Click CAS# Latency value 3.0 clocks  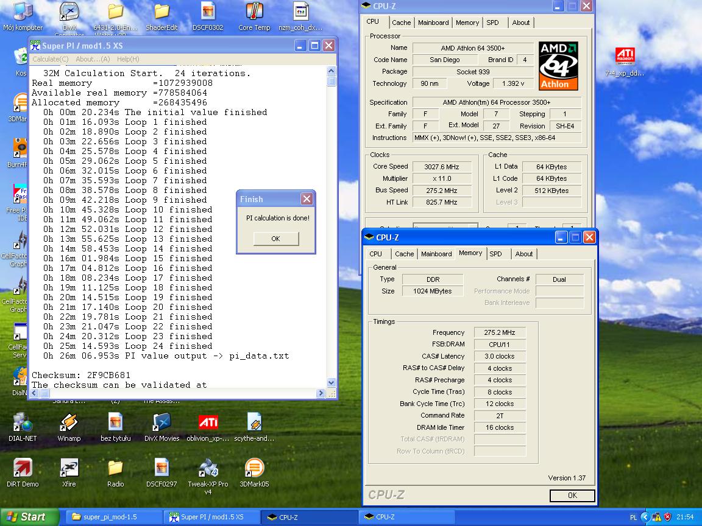point(500,356)
